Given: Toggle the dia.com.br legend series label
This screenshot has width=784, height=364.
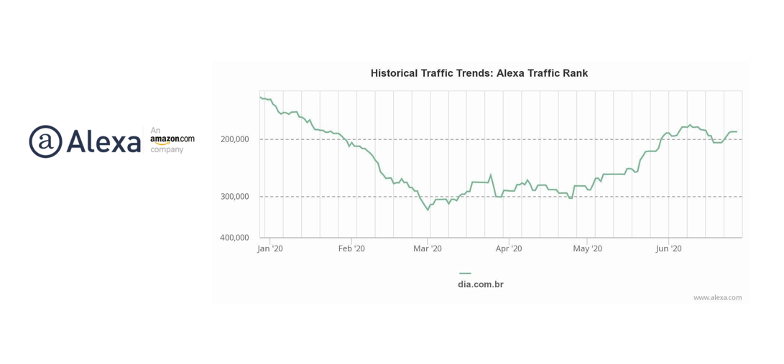Looking at the screenshot, I should point(480,284).
